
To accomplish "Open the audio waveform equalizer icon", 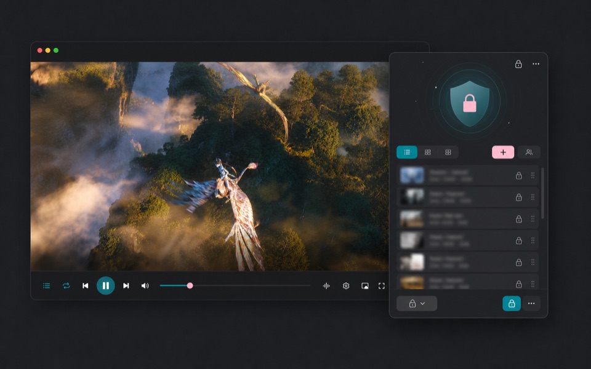I will click(x=326, y=286).
